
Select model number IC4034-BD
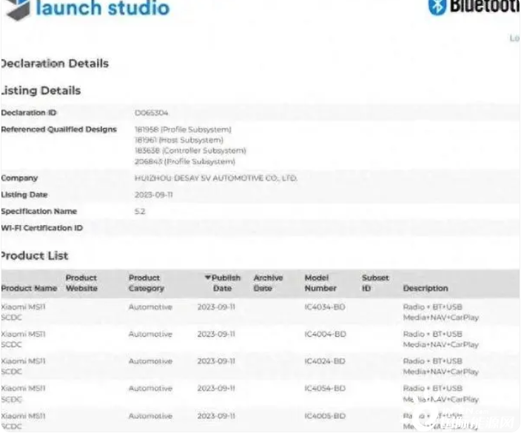(325, 306)
